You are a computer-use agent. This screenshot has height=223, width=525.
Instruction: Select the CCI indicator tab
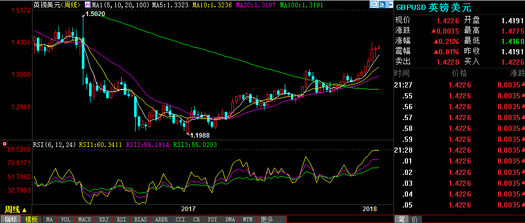point(180,219)
